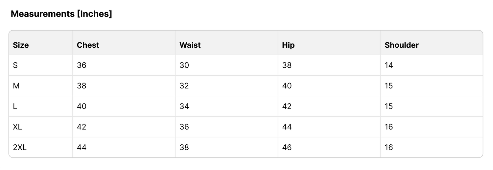Click the Shoulder column header
493x170 pixels.
pos(402,45)
